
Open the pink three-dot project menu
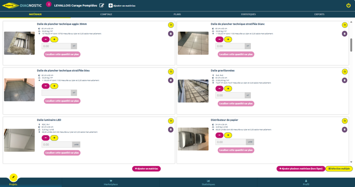49,5
